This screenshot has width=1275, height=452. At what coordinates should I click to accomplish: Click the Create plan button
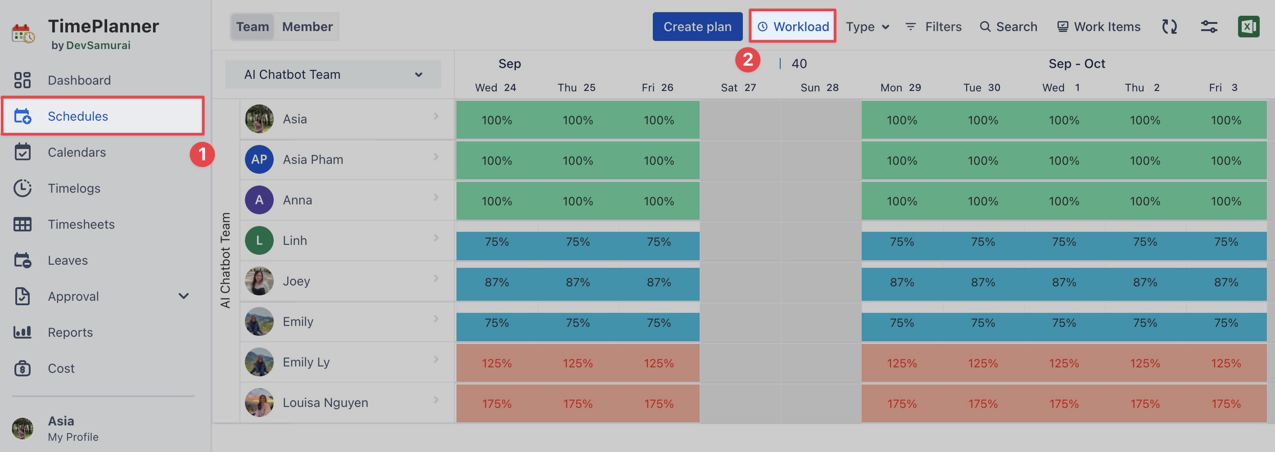point(697,27)
